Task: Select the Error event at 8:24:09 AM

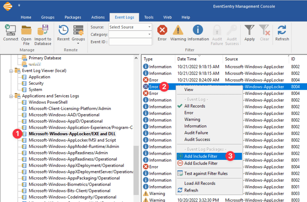Action: [x=224, y=80]
